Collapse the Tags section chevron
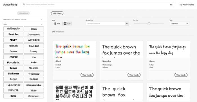The image size is (197, 102). [x=42, y=24]
